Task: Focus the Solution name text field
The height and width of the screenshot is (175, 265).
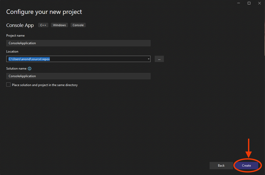Action: coord(78,76)
